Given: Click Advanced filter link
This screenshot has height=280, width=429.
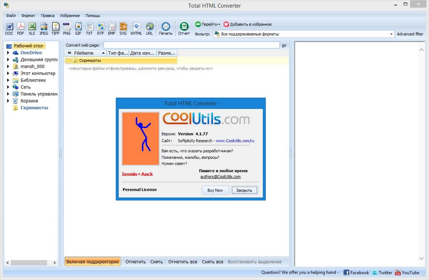Looking at the screenshot, I should coord(410,34).
